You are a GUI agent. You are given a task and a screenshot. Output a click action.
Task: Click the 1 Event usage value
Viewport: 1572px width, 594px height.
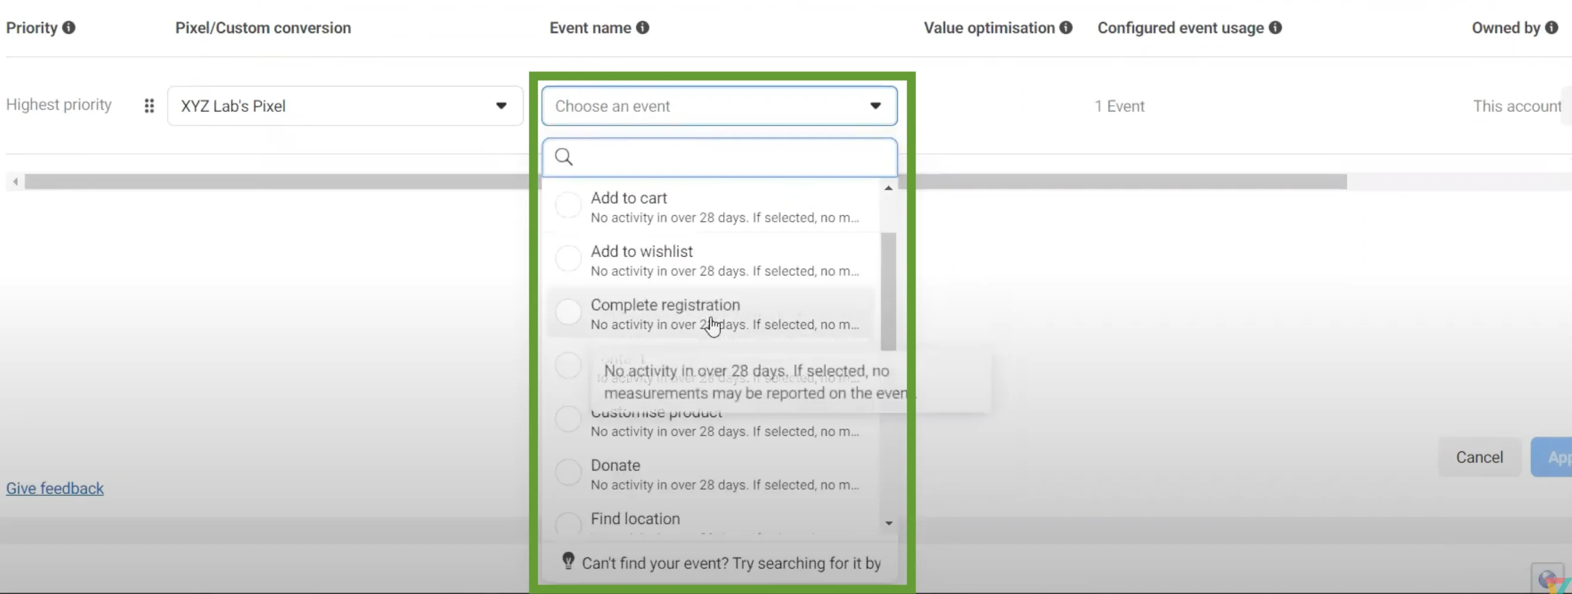coord(1119,106)
